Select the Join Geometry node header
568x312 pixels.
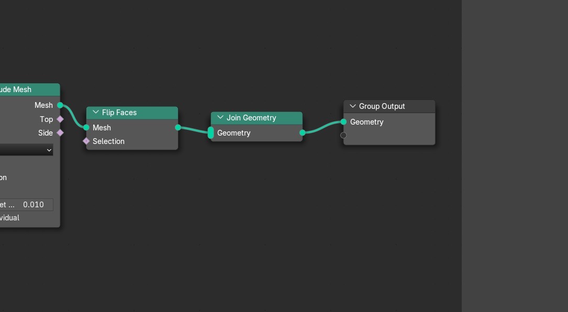257,118
